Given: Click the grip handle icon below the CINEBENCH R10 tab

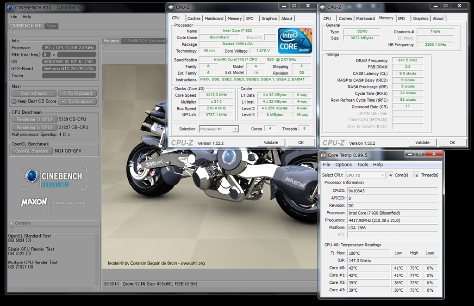Looking at the screenshot, I should [12, 33].
